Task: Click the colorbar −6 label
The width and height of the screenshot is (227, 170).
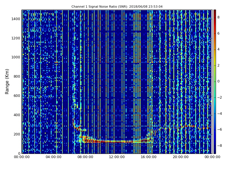Action: pyautogui.click(x=220, y=129)
